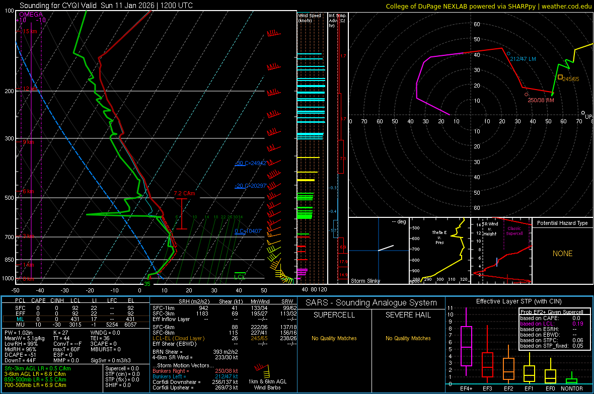Screen dimensions: 594x394
Task: Click the 'SFC-1km' SRH row label
Action: pyautogui.click(x=163, y=308)
